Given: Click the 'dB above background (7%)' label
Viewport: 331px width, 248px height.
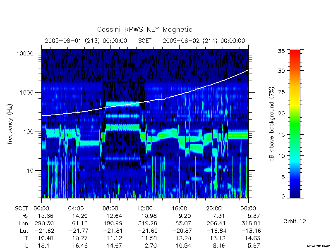Looking at the screenshot, I should pos(272,124).
